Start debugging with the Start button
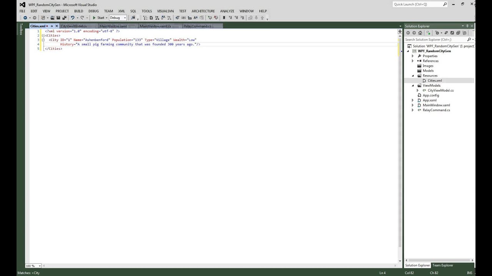This screenshot has width=492, height=276. point(99,18)
